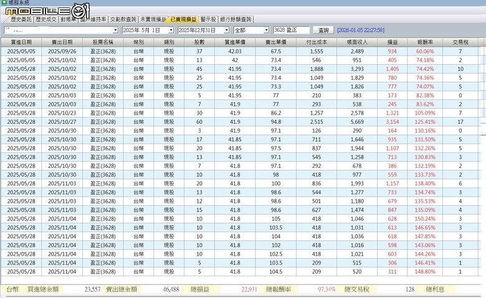This screenshot has width=486, height=298.
Task: Switch to the 歷史成交 tab
Action: pos(46,19)
